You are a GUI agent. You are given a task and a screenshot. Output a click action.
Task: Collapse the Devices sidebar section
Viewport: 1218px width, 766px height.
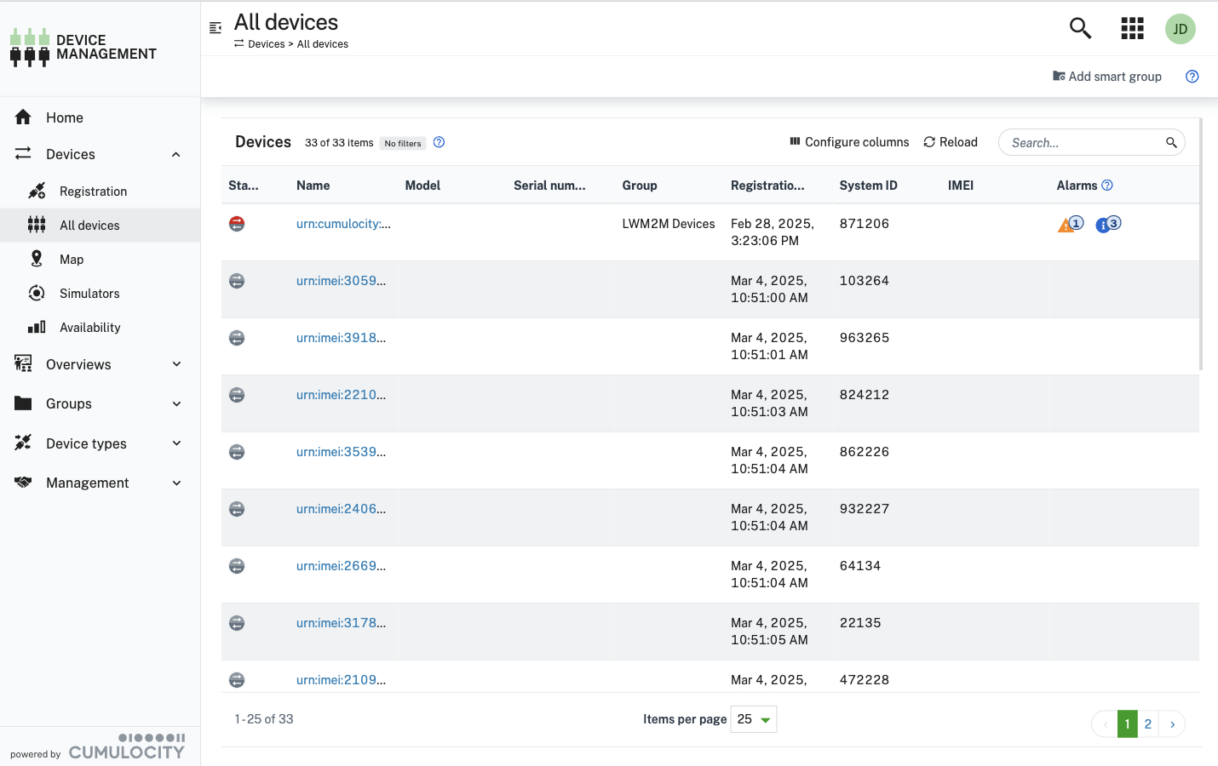(x=176, y=154)
